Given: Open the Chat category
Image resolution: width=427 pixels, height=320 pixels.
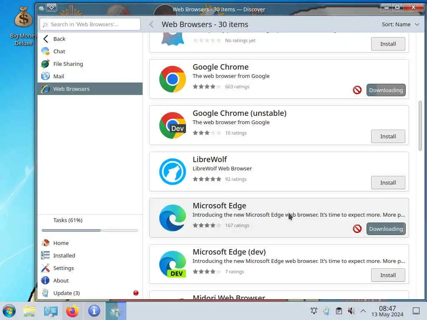Looking at the screenshot, I should 90,51.
